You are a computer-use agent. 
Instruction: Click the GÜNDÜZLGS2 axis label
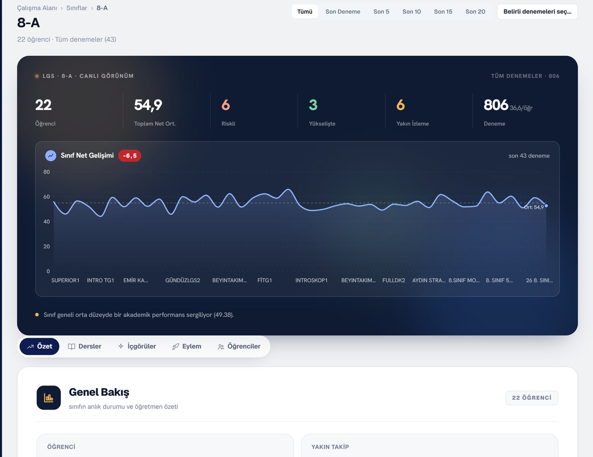click(x=183, y=280)
